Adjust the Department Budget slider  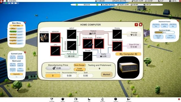(164, 32)
